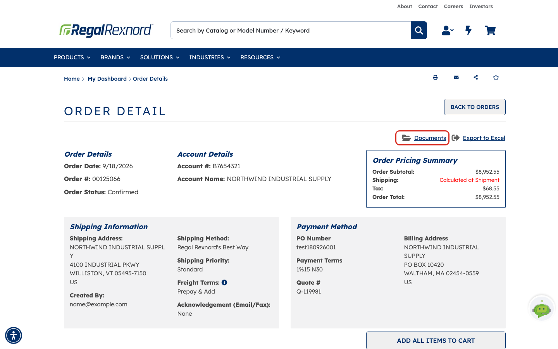Click order number 00125066

tap(106, 179)
